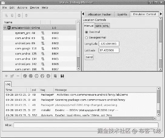Click the debug bug icon for pid 110
Image resolution: width=165 pixels, height=138 pixels.
tap(43, 48)
